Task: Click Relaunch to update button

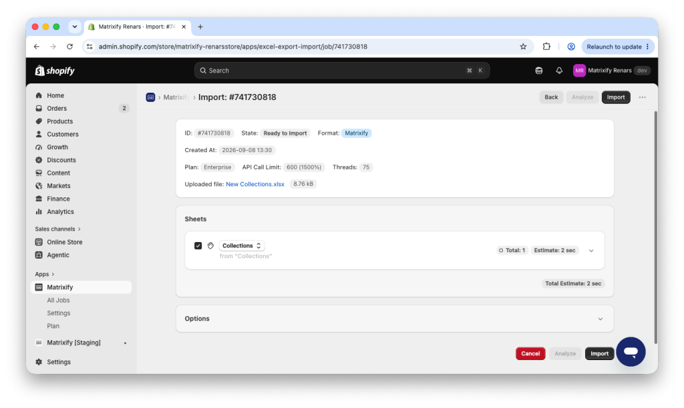Action: [617, 47]
